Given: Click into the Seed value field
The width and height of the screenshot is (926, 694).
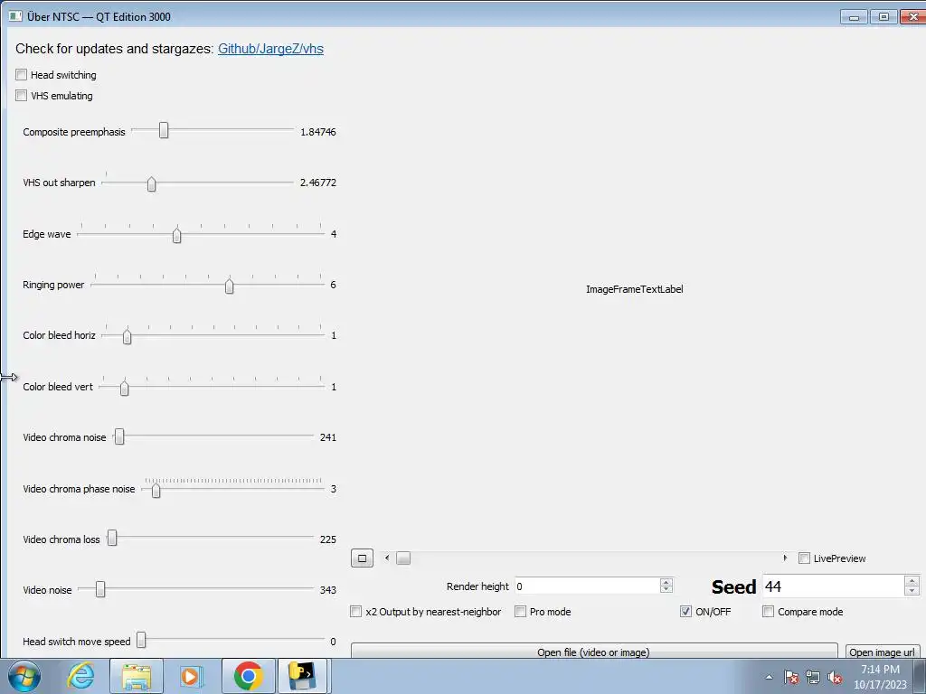Looking at the screenshot, I should [x=833, y=586].
